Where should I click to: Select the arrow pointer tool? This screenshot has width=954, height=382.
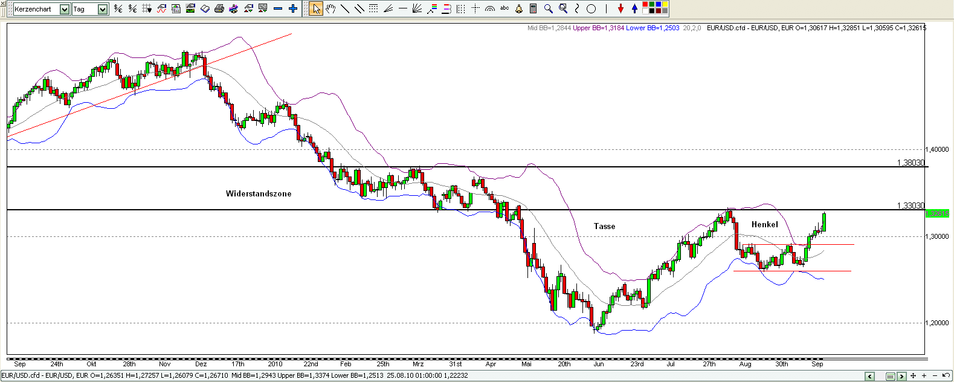pos(316,8)
